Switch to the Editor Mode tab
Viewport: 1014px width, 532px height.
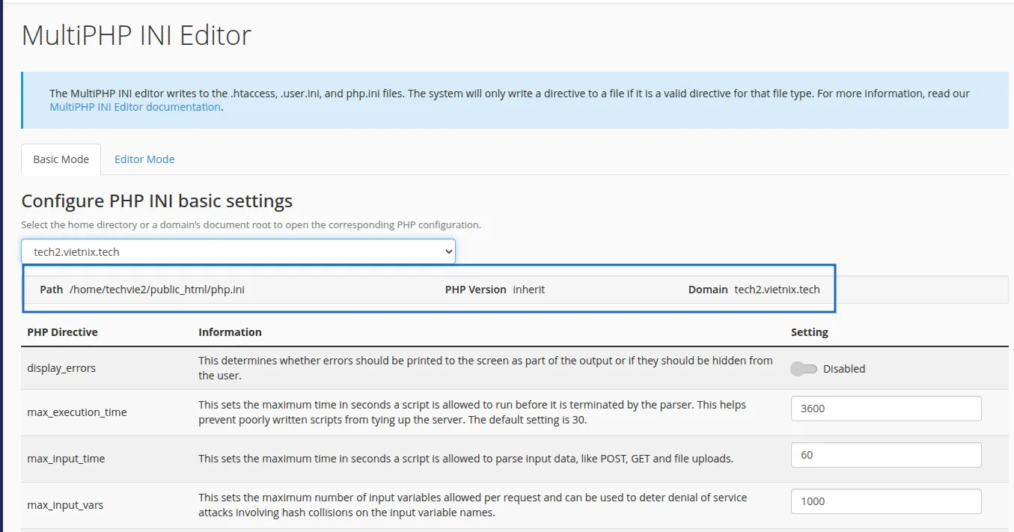144,159
